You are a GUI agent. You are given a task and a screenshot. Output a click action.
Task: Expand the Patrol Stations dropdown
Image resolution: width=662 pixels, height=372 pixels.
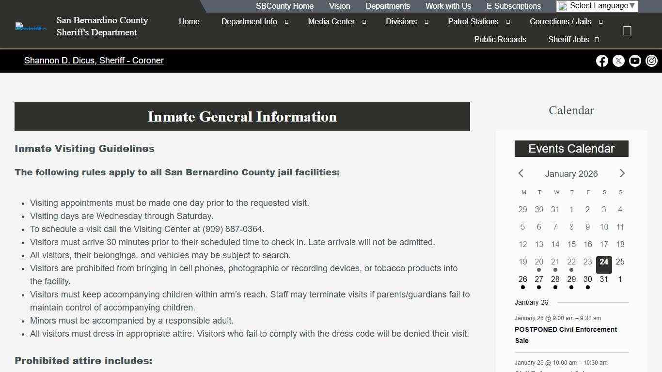pyautogui.click(x=473, y=21)
